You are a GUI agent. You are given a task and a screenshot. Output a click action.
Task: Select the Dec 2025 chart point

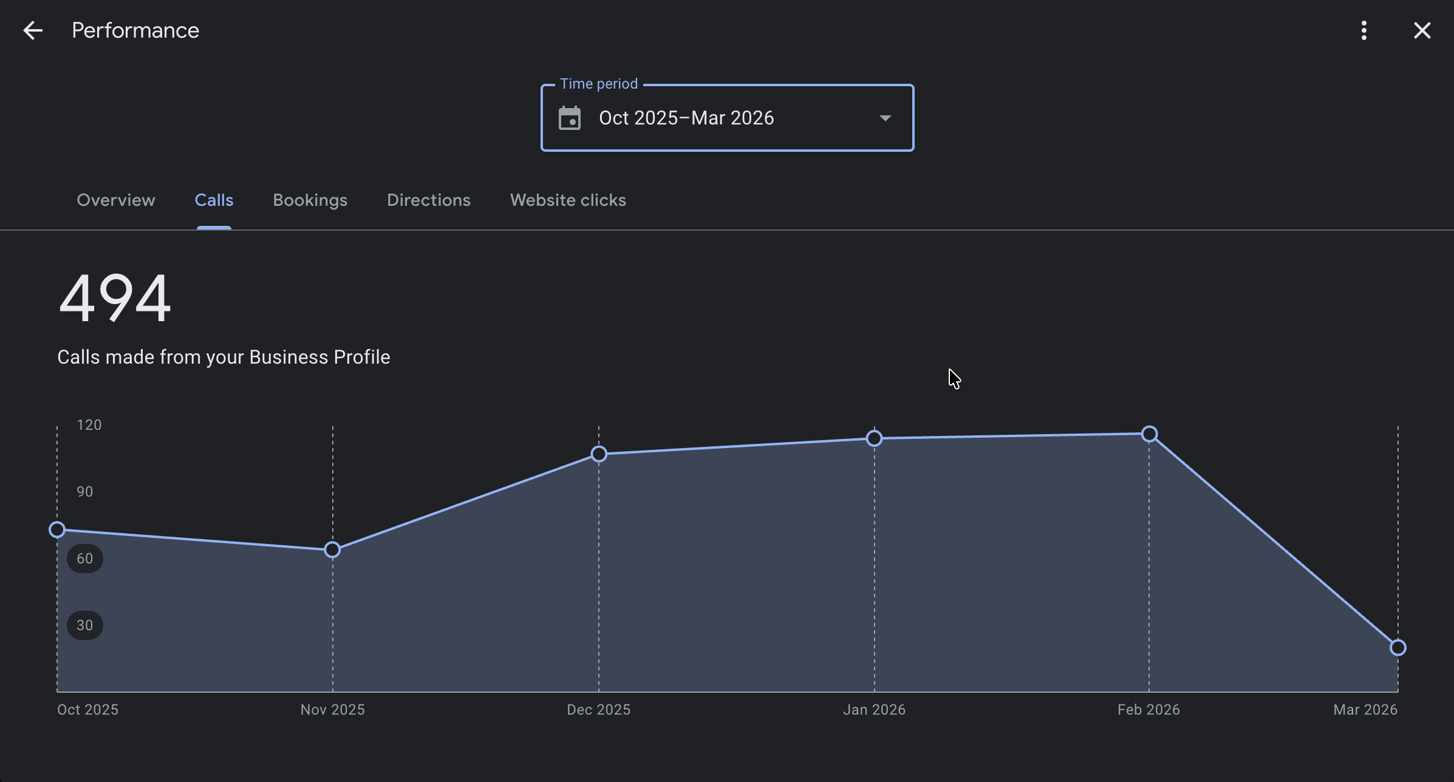point(599,454)
